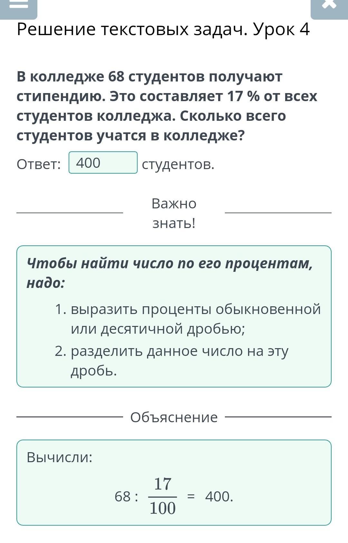Click the "Вычисли:" text
The image size is (348, 543).
(60, 457)
